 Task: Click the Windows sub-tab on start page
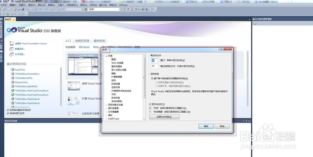84,47
